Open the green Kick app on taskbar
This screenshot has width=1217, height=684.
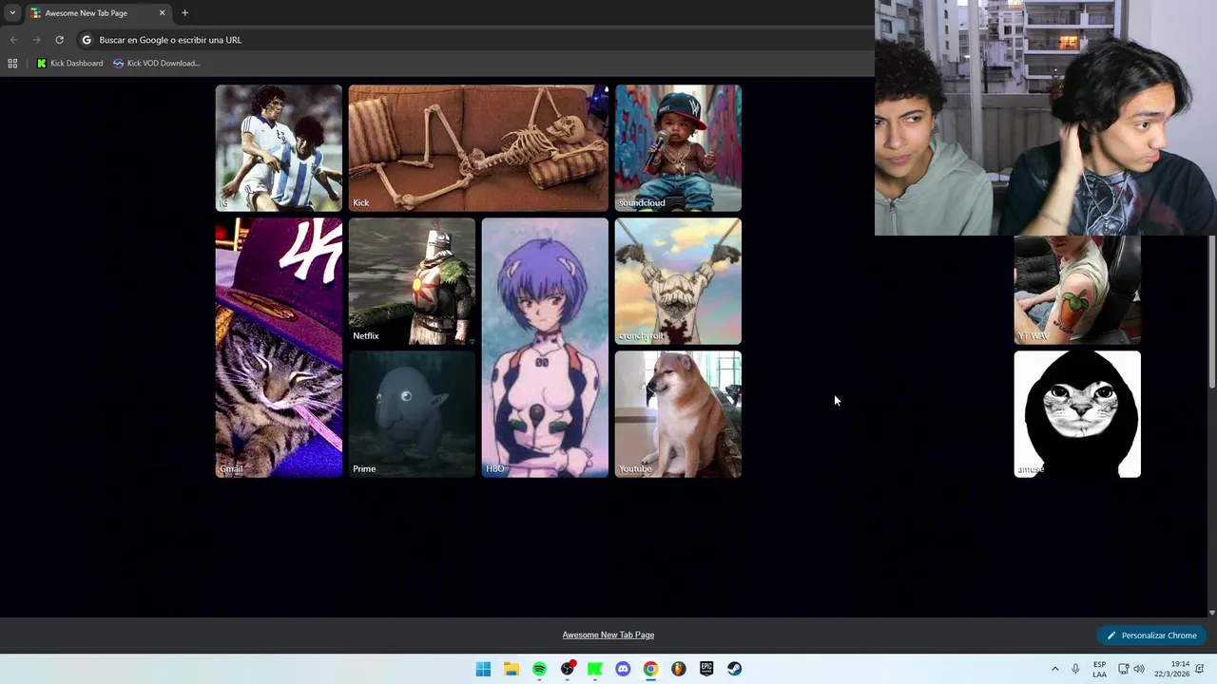tap(595, 669)
